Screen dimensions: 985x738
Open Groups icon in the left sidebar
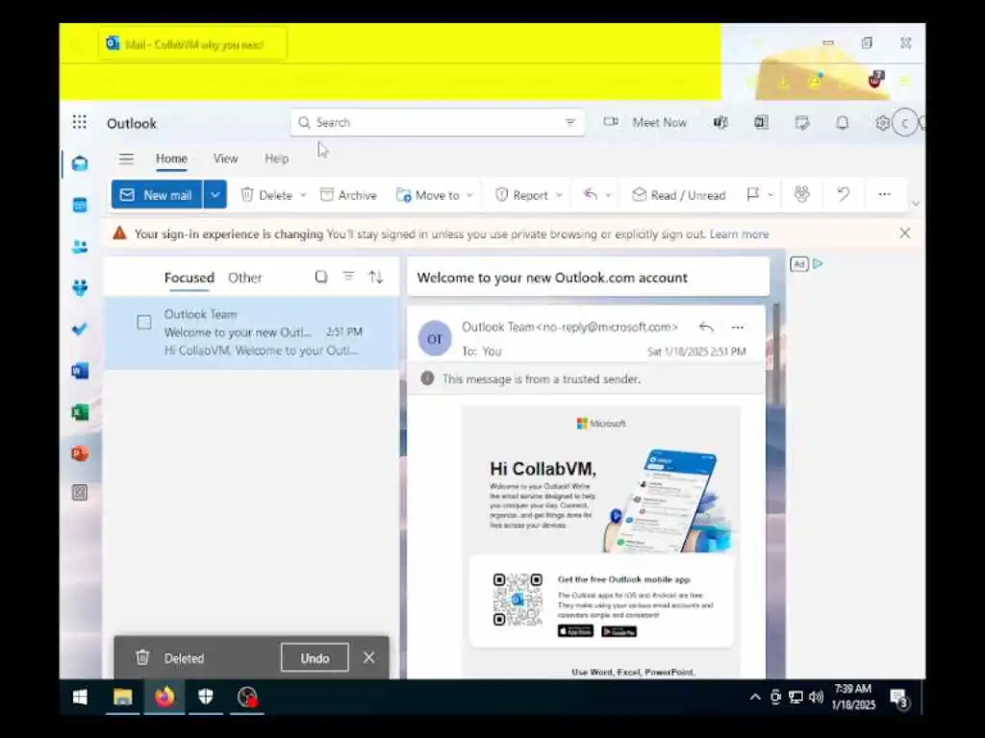pyautogui.click(x=80, y=288)
